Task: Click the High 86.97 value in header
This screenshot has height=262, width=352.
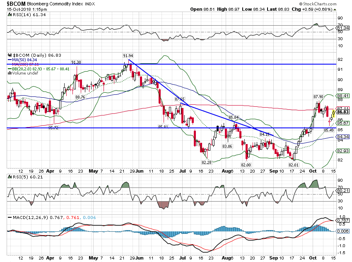Action: 228,9
